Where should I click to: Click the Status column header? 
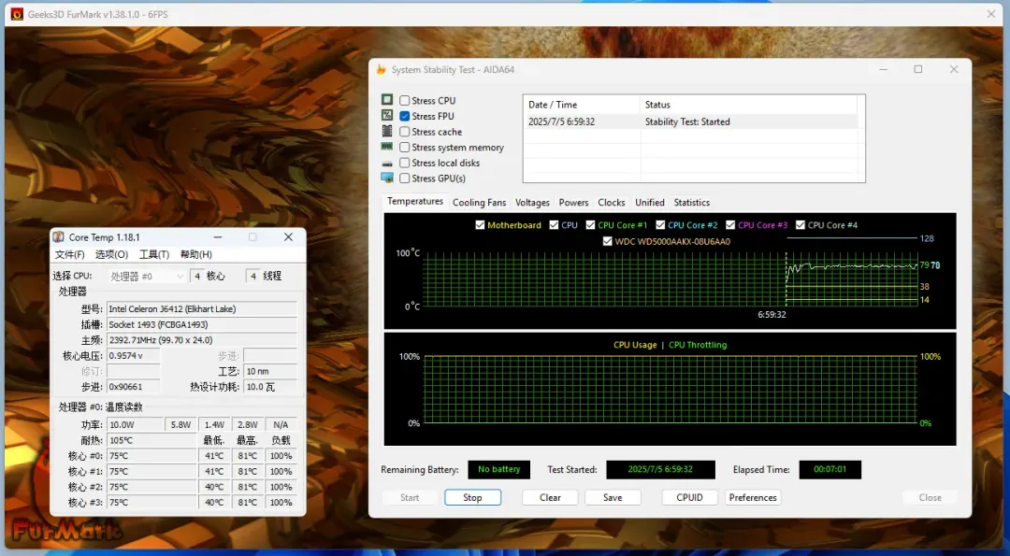[x=749, y=105]
